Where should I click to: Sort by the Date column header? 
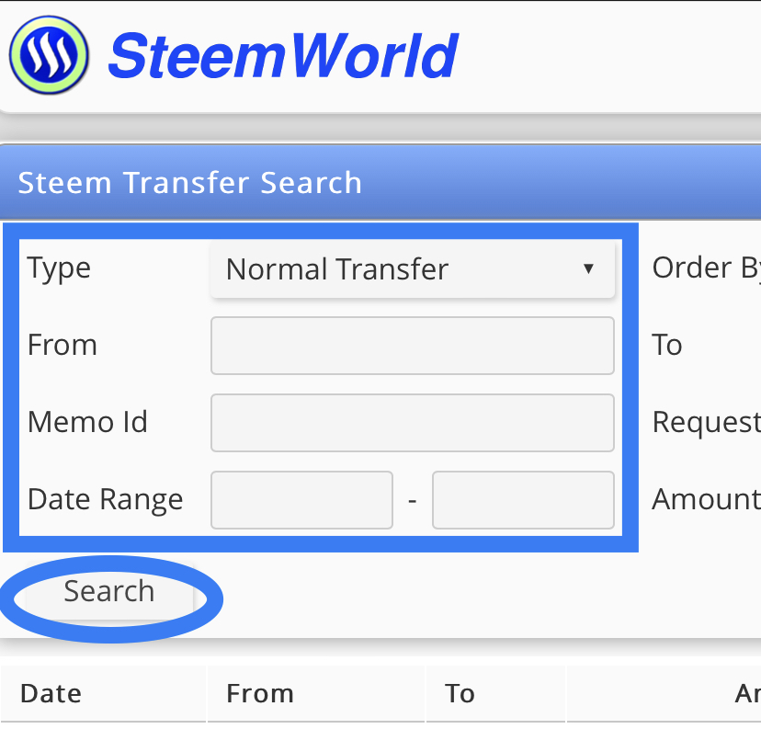click(x=51, y=693)
